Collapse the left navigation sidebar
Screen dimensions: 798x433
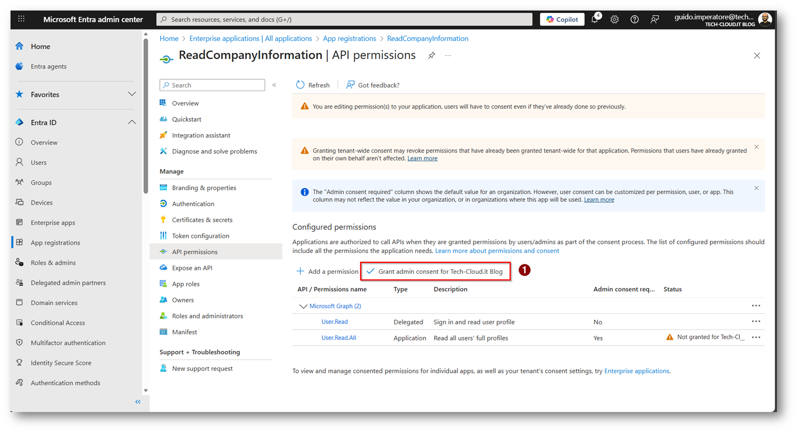[138, 402]
